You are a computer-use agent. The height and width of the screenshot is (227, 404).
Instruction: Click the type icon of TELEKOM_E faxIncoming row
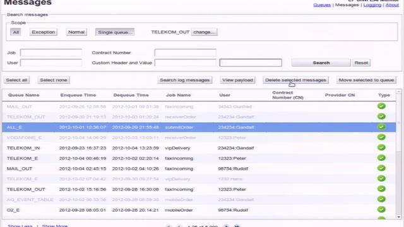click(x=381, y=158)
